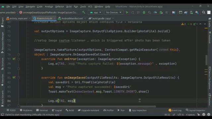This screenshot has height=119, width=212.
Task: Click the override gutter icon next to onImageSaved
Action: [x=14, y=77]
